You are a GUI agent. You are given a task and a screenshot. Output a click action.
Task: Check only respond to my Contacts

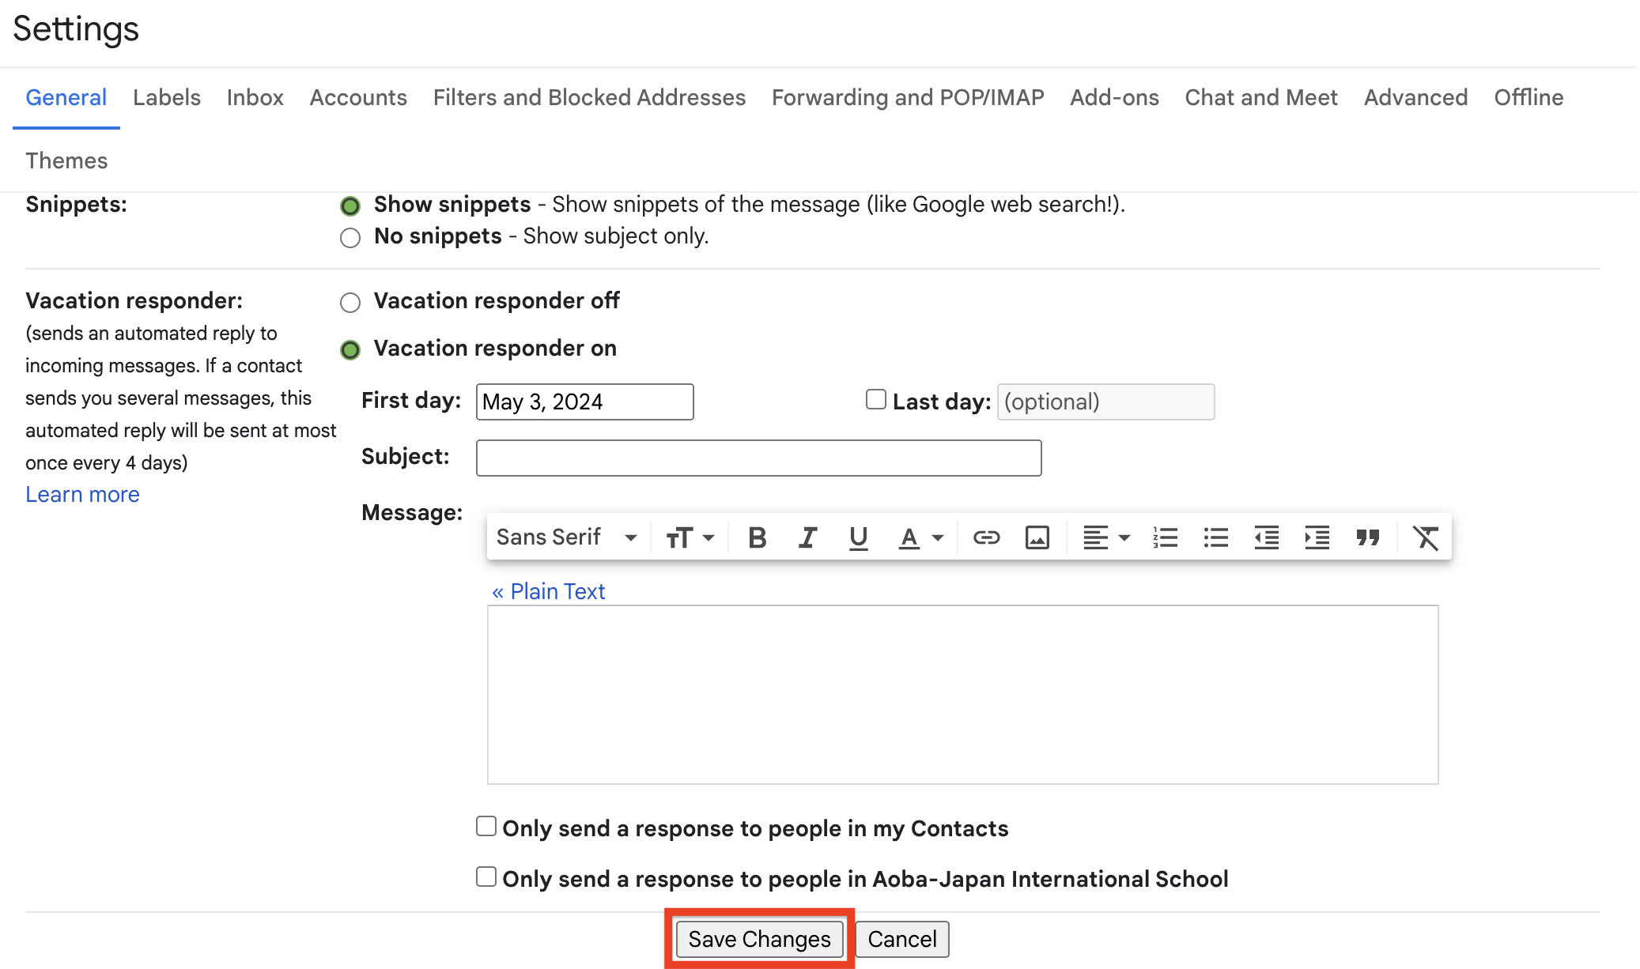click(486, 827)
